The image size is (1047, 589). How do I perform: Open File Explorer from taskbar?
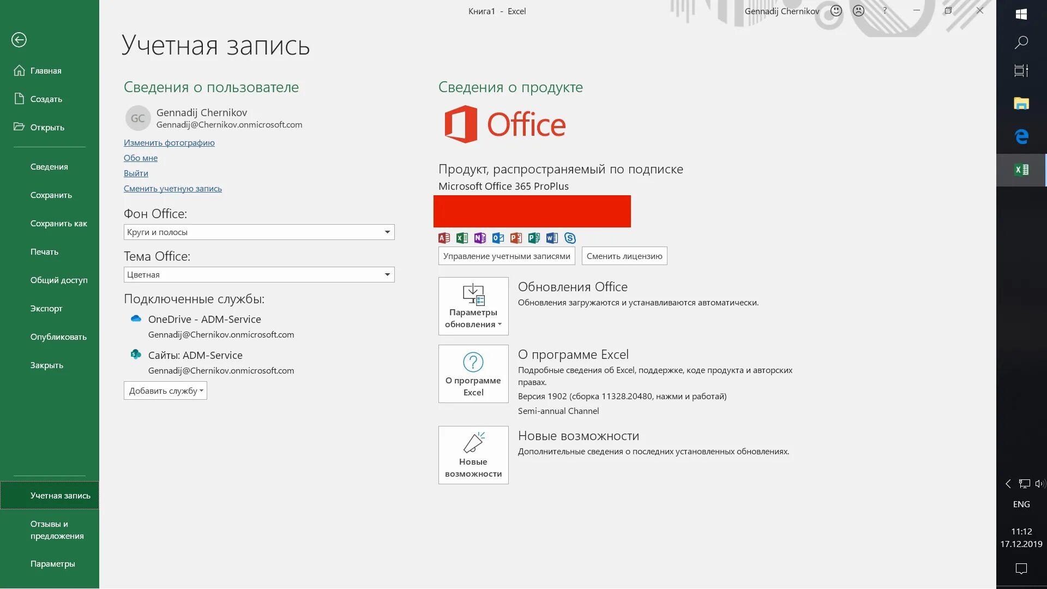coord(1021,103)
